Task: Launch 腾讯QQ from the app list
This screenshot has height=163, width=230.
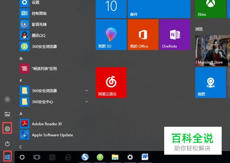Action: [x=54, y=35]
